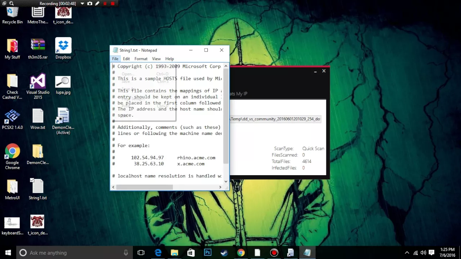
Task: Minimize the dark background scanner window
Action: (x=315, y=71)
